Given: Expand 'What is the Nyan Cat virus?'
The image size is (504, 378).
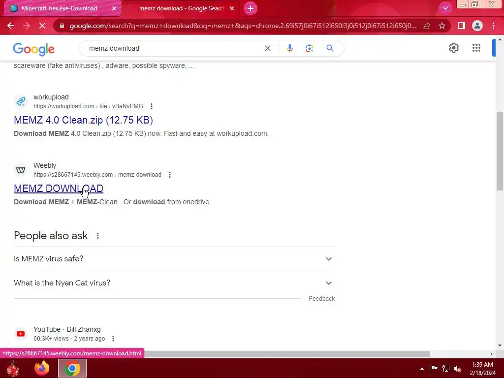Looking at the screenshot, I should pos(174,283).
